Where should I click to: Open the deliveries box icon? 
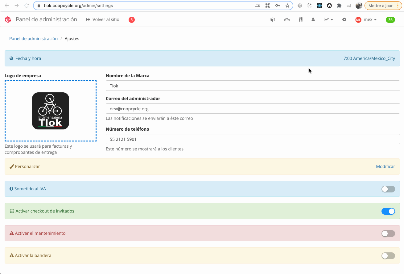pos(273,19)
